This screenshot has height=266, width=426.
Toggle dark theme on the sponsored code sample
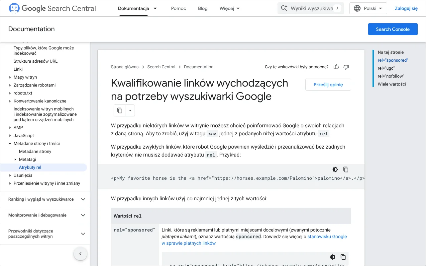point(333,257)
